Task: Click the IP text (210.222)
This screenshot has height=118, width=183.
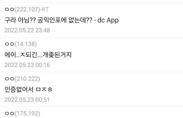Action: 27,79
